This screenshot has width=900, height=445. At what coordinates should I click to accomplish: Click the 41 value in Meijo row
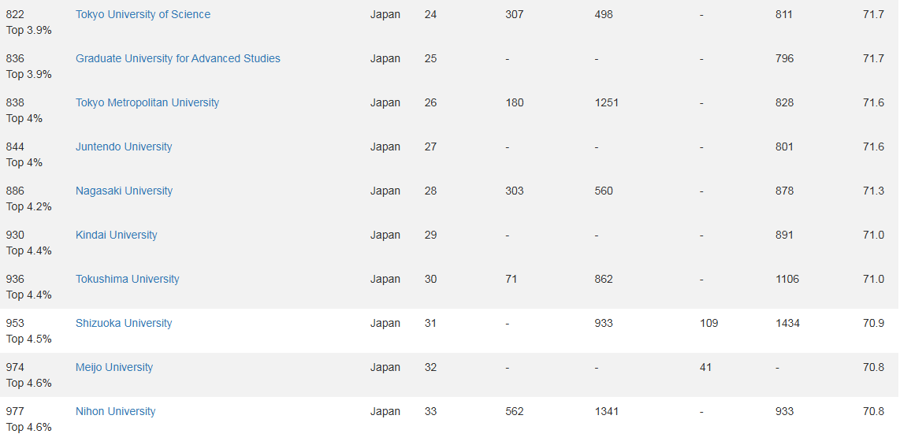(705, 367)
